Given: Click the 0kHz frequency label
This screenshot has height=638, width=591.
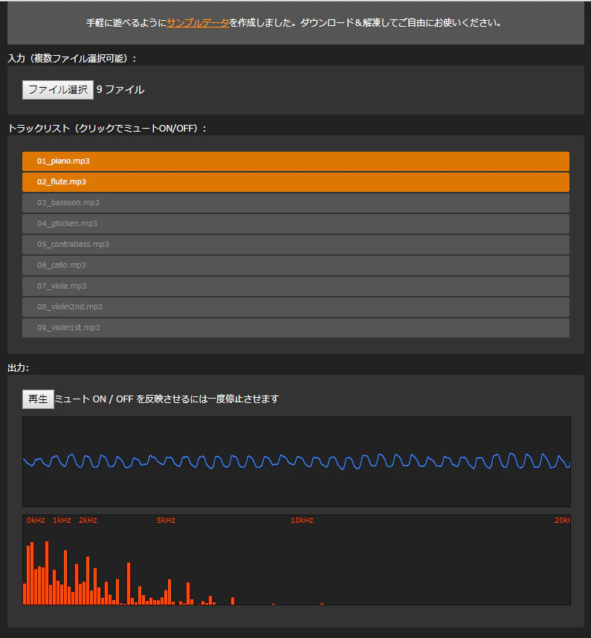Looking at the screenshot, I should coord(36,520).
